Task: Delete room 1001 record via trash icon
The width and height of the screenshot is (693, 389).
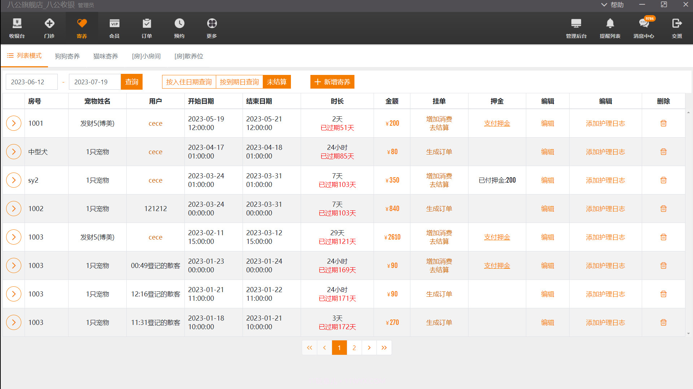Action: (x=663, y=123)
